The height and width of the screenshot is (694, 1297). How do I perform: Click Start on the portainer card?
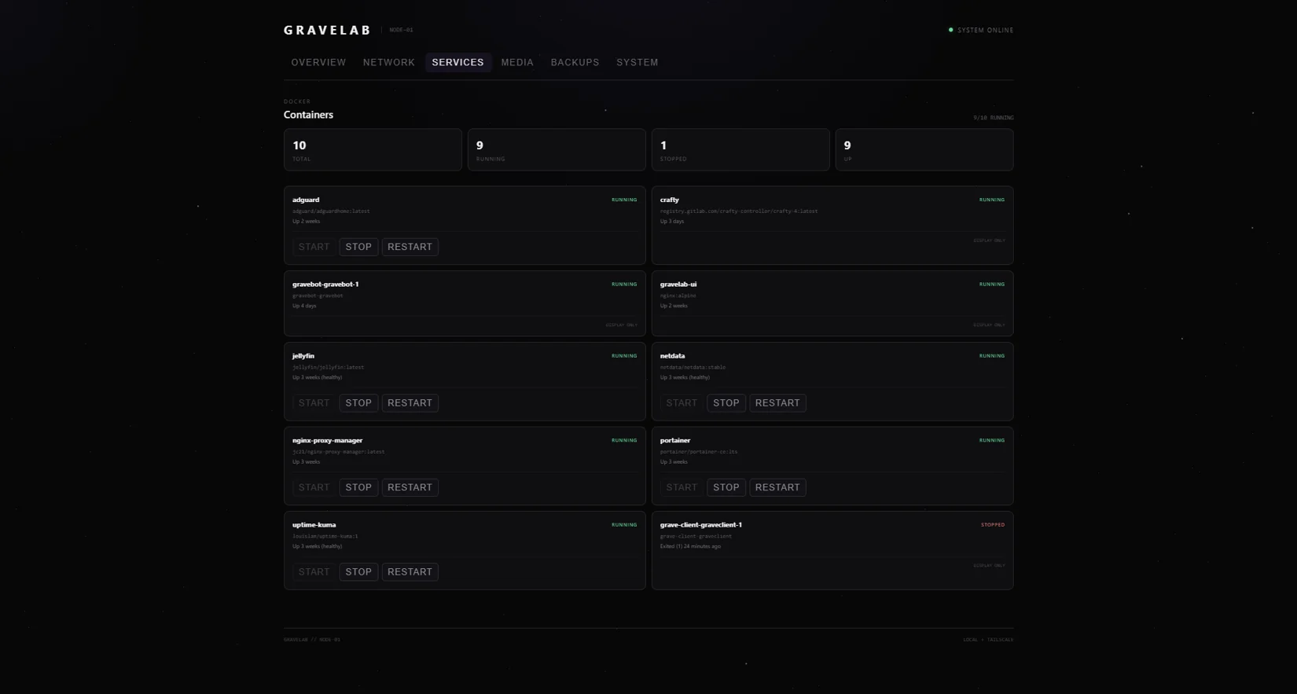pos(682,487)
